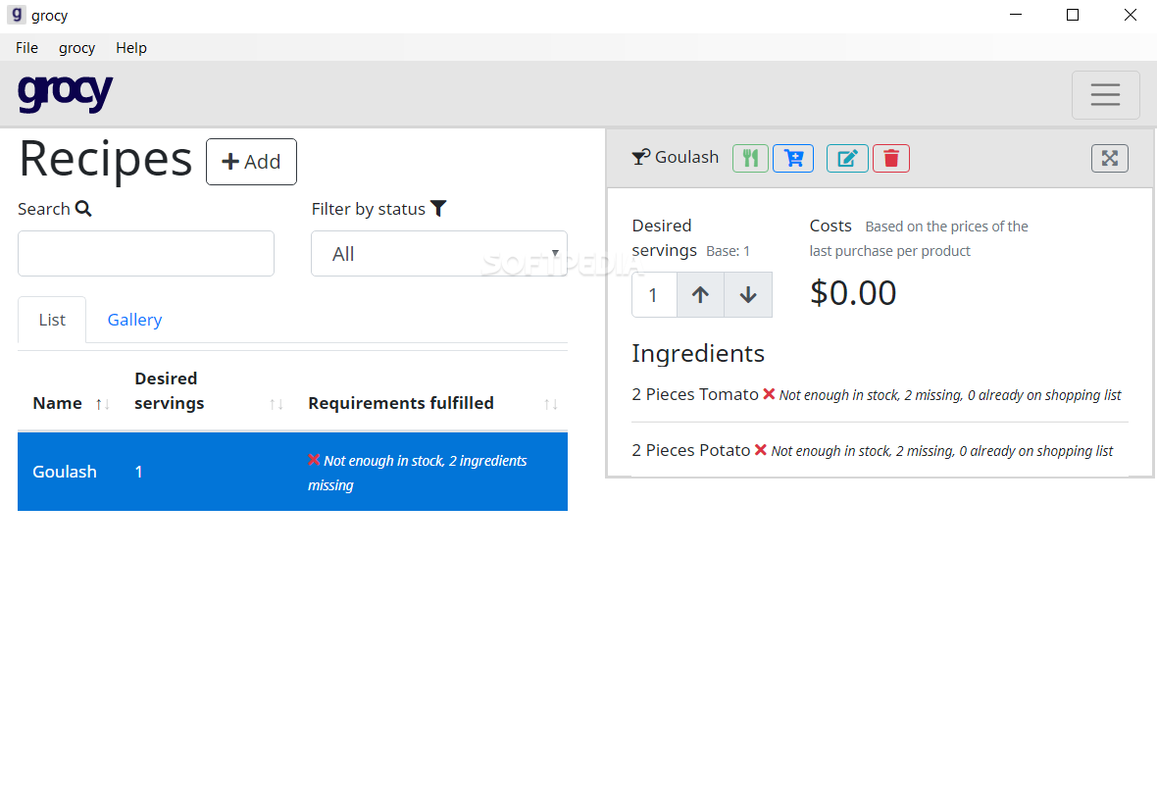Viewport: 1157px width, 807px height.
Task: Select the List tab
Action: [x=52, y=320]
